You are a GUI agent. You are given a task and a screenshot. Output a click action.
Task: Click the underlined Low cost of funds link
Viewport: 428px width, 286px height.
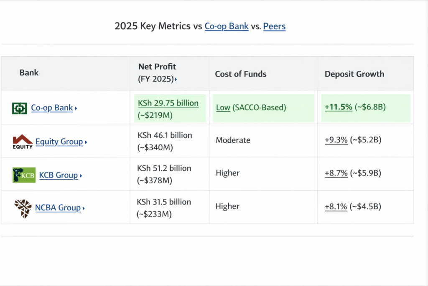click(223, 108)
